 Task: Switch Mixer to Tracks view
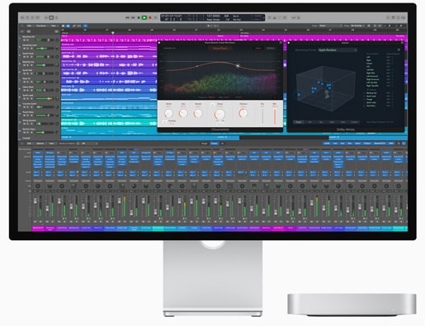[214, 144]
